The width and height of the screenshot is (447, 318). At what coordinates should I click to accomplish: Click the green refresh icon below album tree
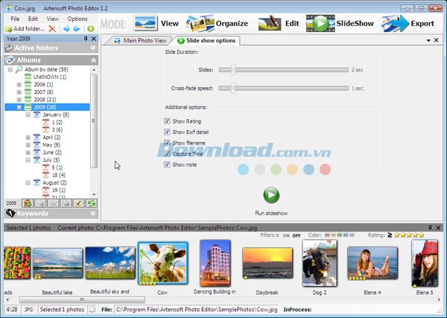point(91,203)
